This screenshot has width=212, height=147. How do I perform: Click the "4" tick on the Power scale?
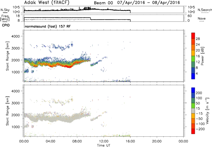[197, 73]
